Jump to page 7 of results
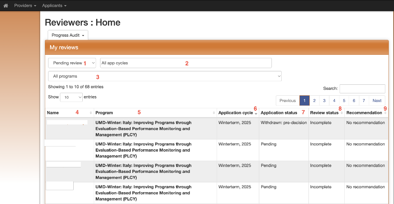Viewport: 394px width, 204px height. [364, 100]
